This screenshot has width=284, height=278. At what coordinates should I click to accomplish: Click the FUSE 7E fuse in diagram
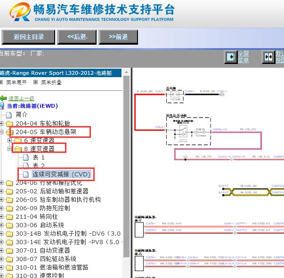(200, 132)
